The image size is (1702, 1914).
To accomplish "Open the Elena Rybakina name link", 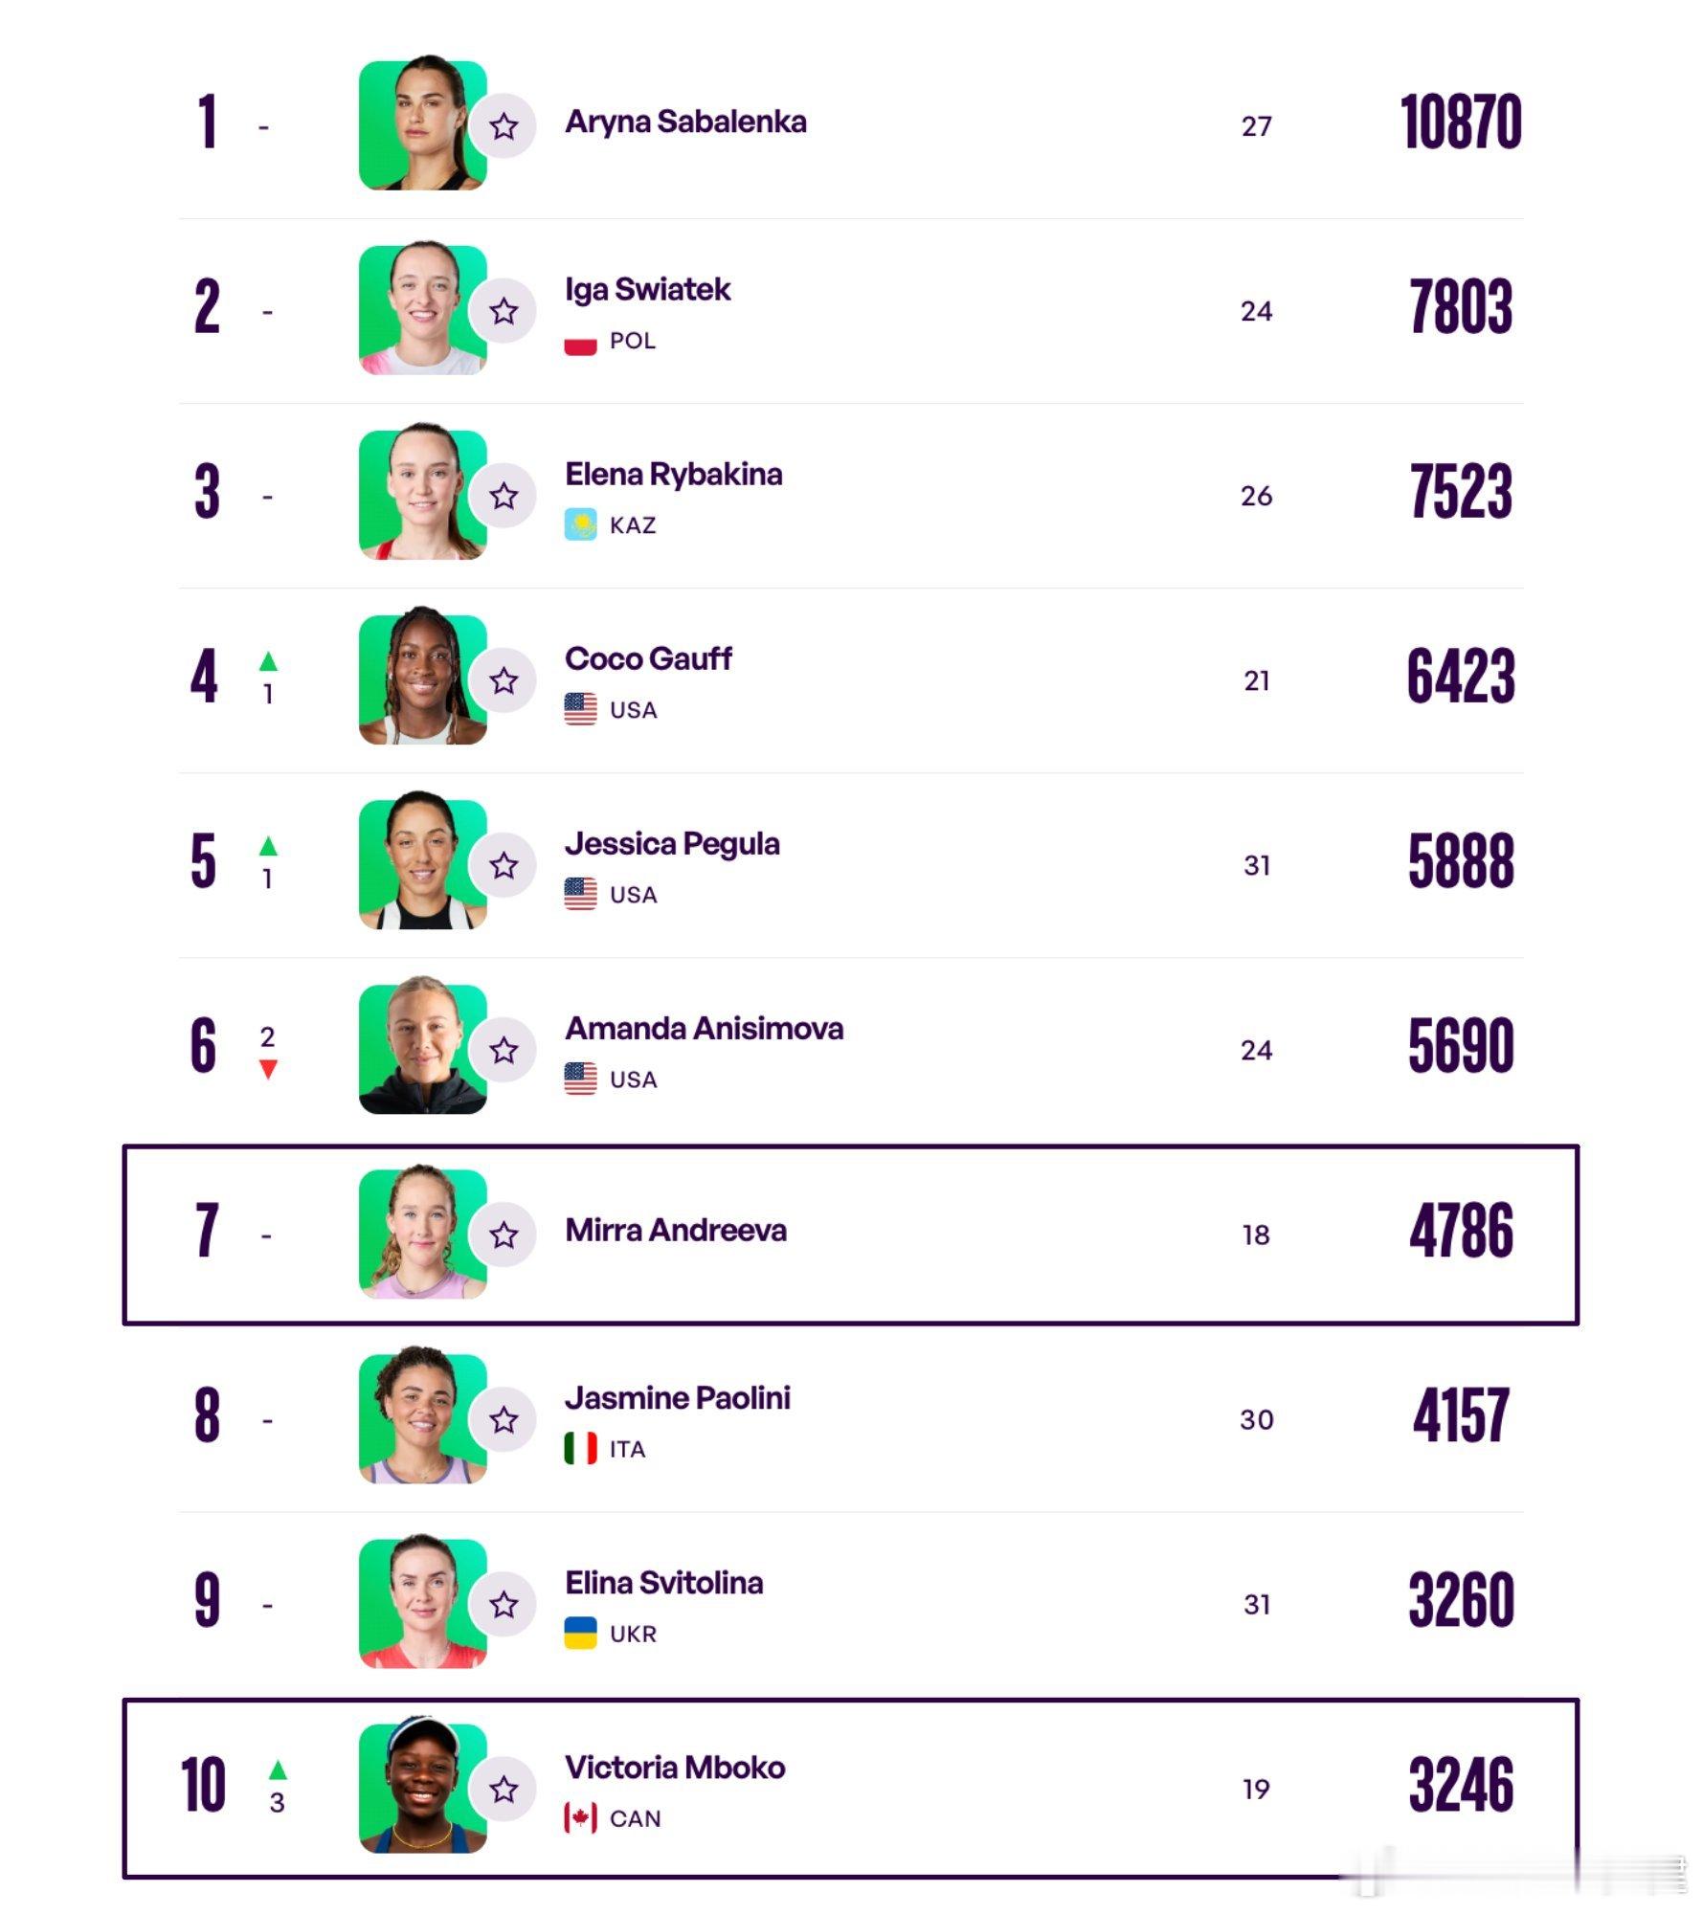I will click(x=673, y=474).
